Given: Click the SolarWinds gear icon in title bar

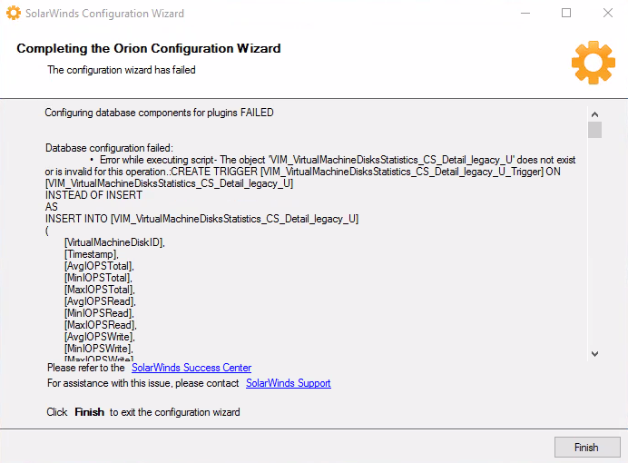Looking at the screenshot, I should 14,13.
